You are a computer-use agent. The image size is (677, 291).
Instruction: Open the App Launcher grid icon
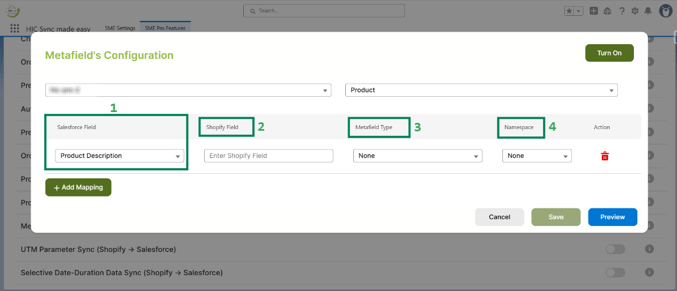coord(15,28)
